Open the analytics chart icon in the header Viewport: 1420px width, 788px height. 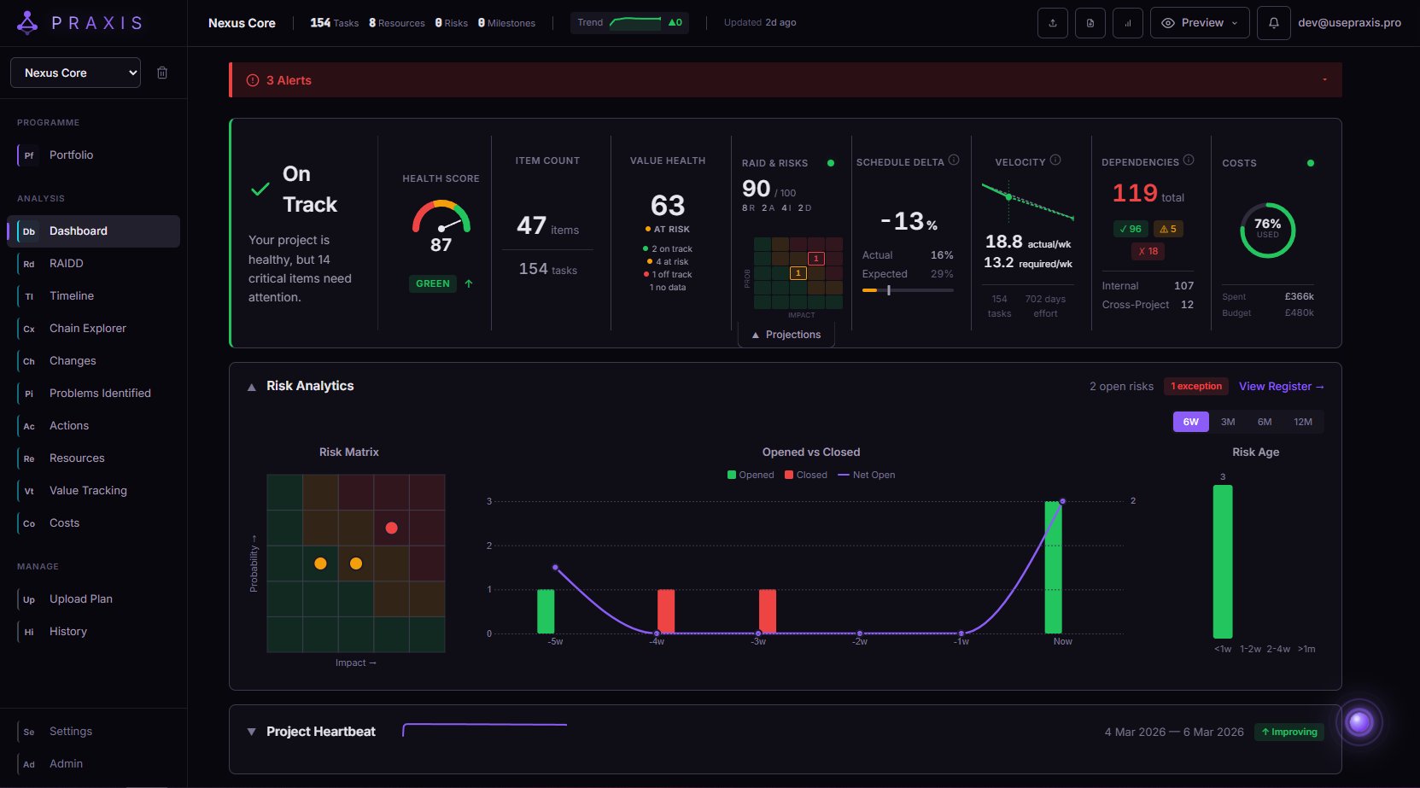point(1128,23)
